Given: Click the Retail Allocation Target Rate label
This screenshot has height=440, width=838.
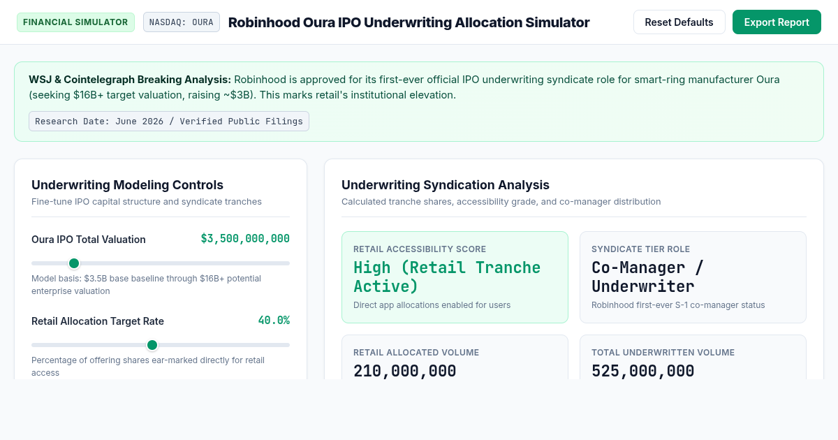Looking at the screenshot, I should (98, 321).
